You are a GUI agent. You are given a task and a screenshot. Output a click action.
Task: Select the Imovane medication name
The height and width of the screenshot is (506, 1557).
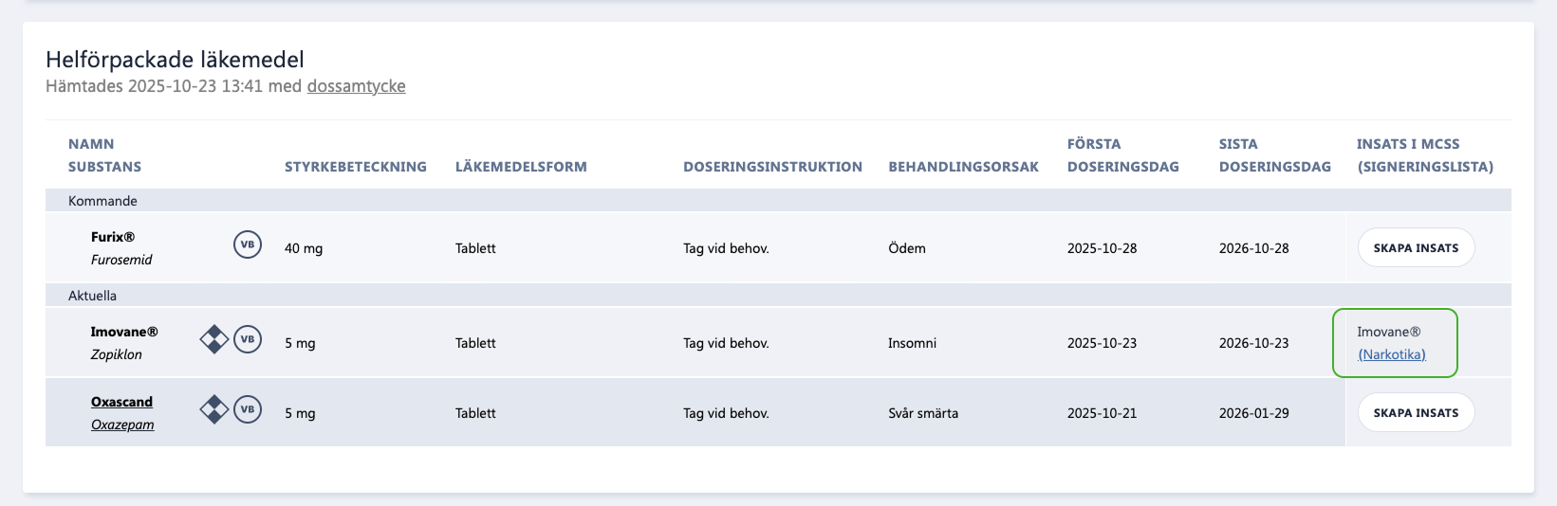124,332
